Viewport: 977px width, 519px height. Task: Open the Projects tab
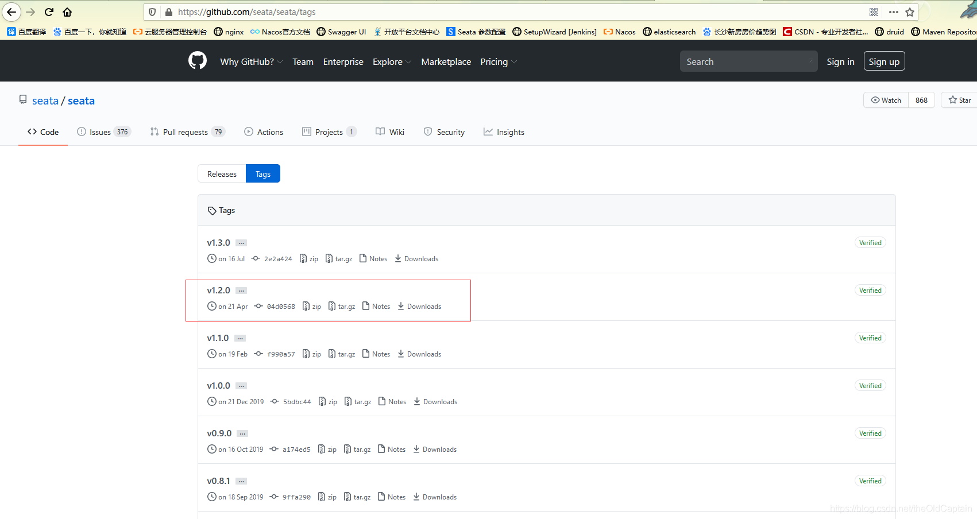[x=329, y=132]
